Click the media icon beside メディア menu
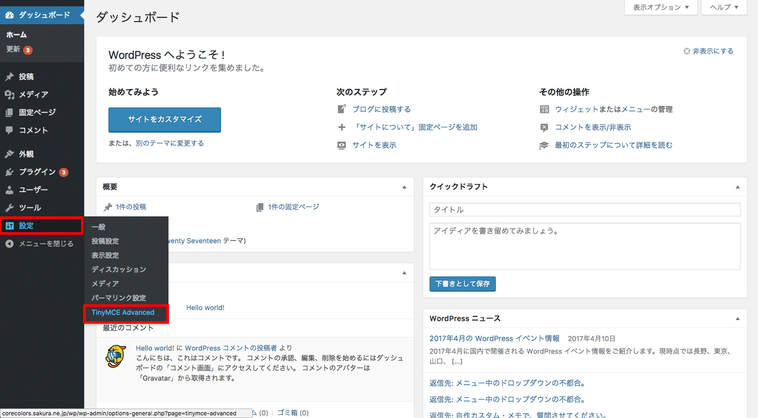 (9, 94)
